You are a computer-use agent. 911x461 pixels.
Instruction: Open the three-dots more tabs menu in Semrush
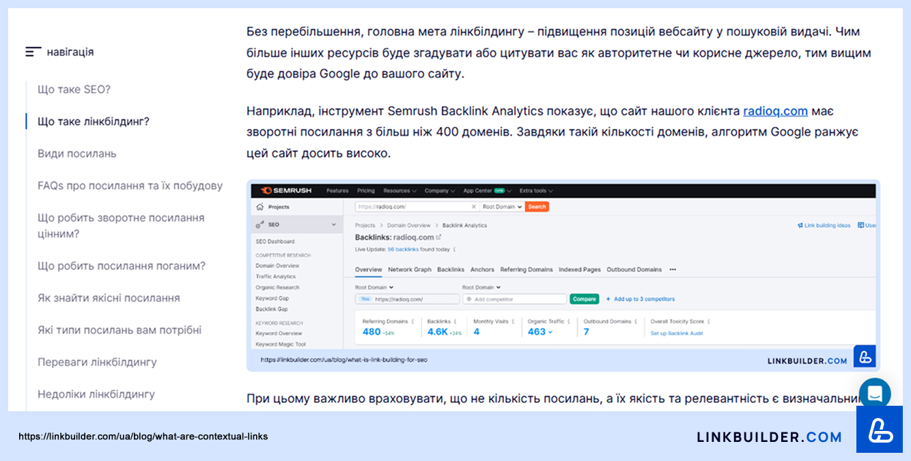tap(673, 269)
